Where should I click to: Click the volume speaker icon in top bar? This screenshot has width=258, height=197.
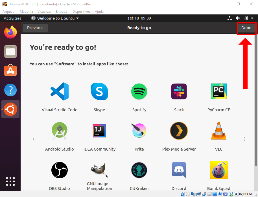tap(237, 18)
